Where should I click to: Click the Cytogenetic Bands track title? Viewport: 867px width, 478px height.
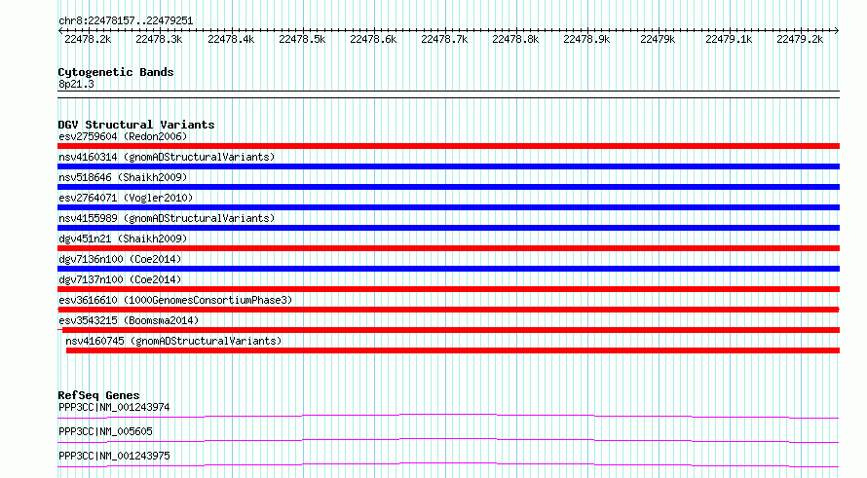click(x=116, y=72)
